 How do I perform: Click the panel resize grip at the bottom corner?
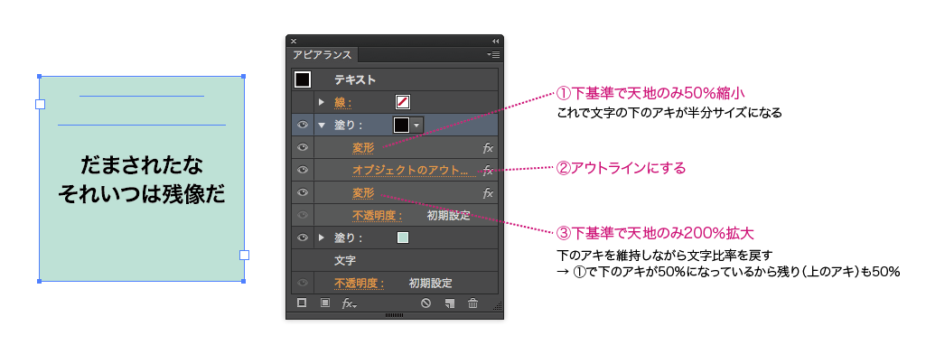pyautogui.click(x=497, y=305)
